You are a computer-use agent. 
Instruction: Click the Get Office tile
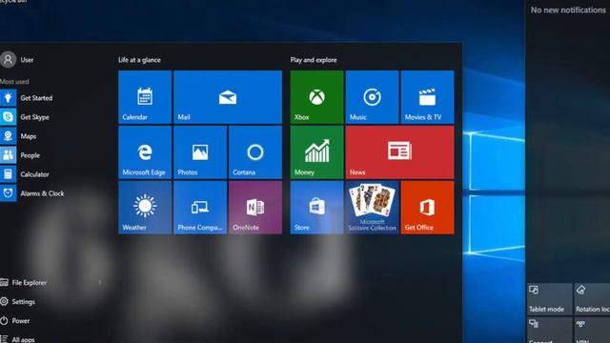click(x=427, y=208)
